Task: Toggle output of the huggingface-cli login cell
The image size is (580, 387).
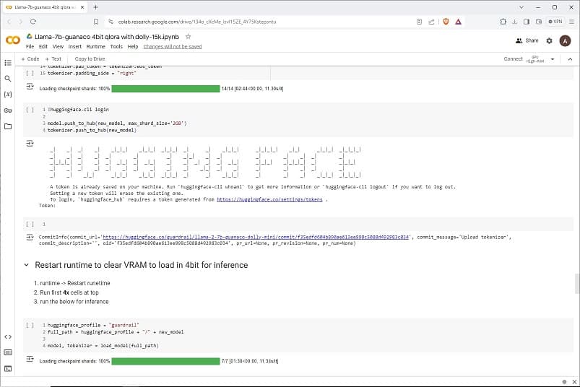Action: click(30, 144)
